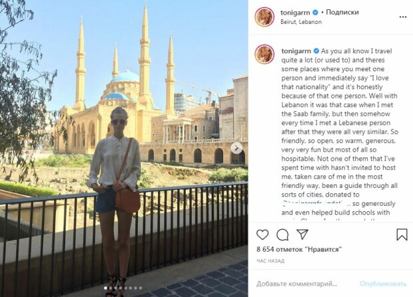Select the last carousel dot indicator
413x297 pixels.
click(x=141, y=288)
